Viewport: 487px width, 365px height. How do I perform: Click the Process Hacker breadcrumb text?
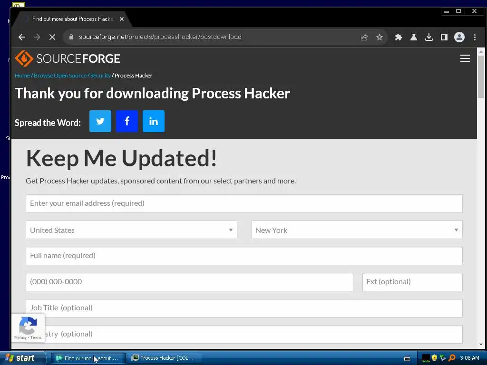[134, 76]
